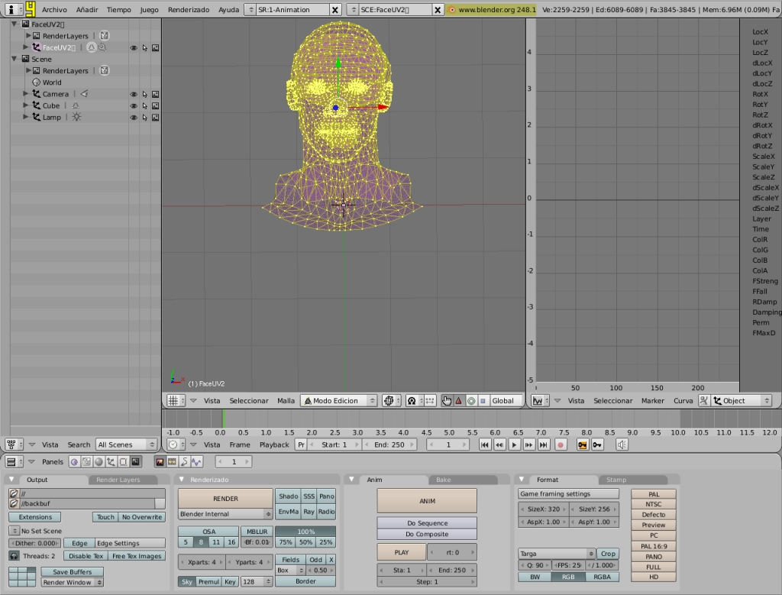Enable the Ray tracing toggle
Viewport: 782px width, 595px height.
coord(309,512)
